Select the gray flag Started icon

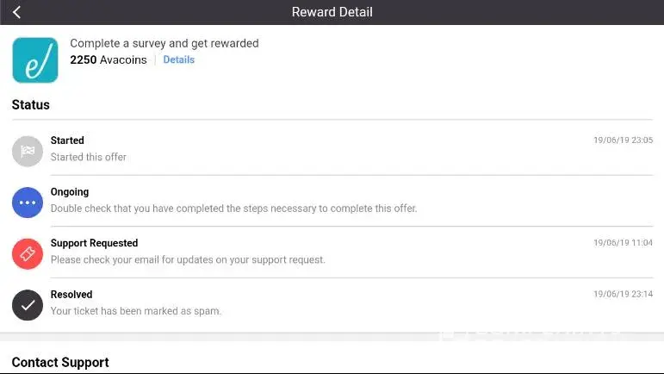click(x=28, y=151)
